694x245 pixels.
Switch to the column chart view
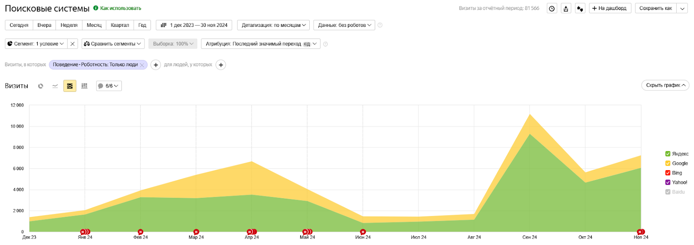(x=85, y=86)
